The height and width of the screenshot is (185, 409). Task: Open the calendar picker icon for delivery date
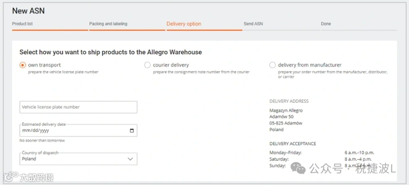coord(132,131)
